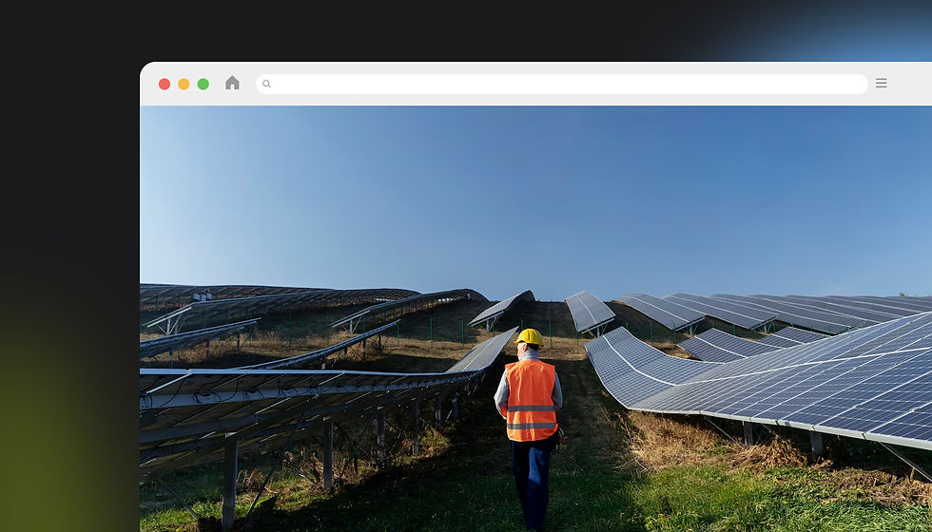This screenshot has height=532, width=932.
Task: Click the magnifier icon in the address bar
Action: 267,84
